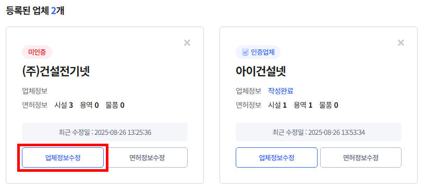The image size is (426, 190).
Task: Click 용역 0 on the (주)건설전기넷 card
Action: click(x=89, y=105)
